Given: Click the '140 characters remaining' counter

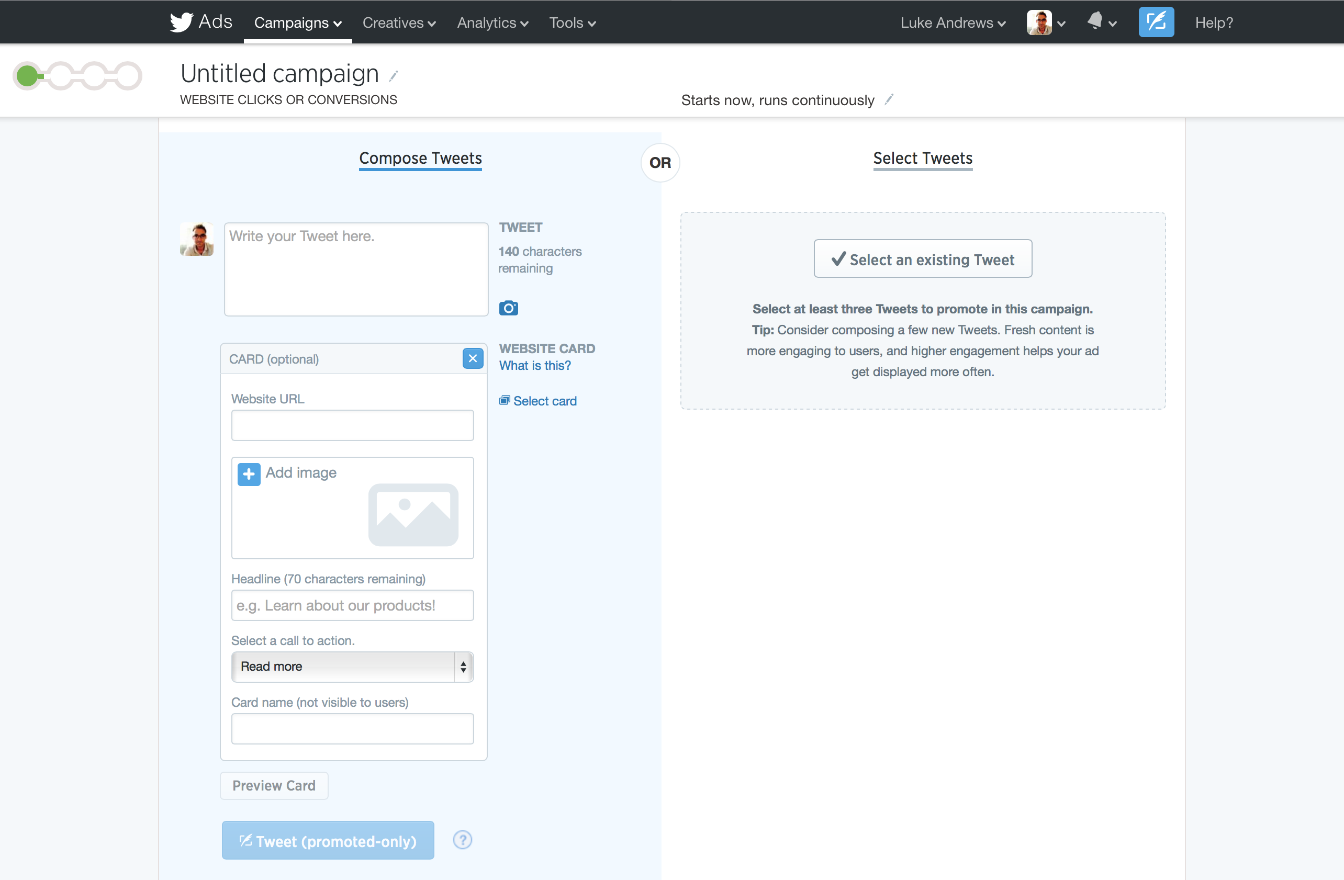Looking at the screenshot, I should click(540, 260).
